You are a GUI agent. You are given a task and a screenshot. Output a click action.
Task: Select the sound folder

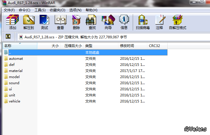[14, 83]
